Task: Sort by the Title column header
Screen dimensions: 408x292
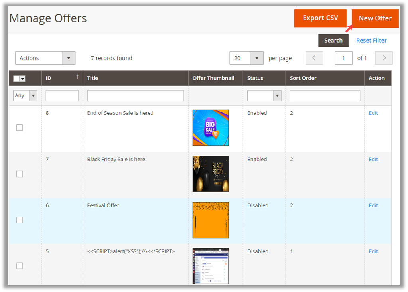Action: pyautogui.click(x=93, y=78)
